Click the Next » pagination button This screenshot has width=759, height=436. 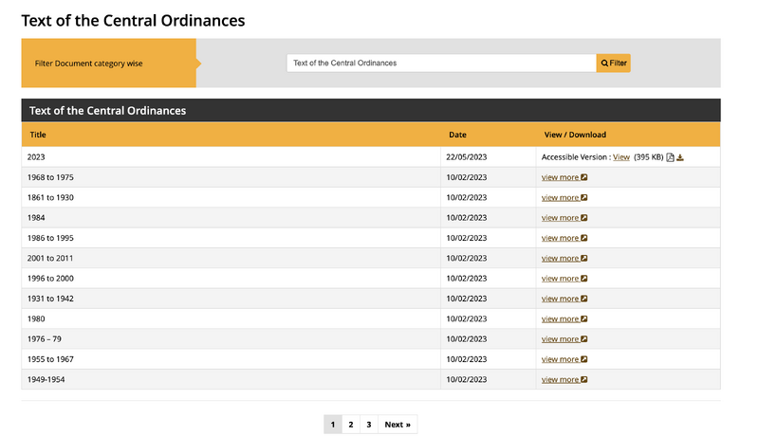pos(398,425)
